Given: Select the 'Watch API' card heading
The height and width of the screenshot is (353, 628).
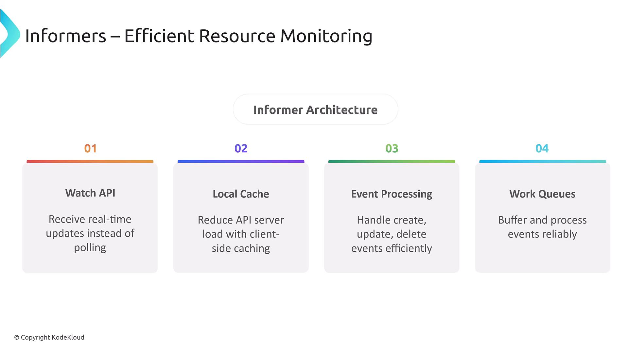Looking at the screenshot, I should coord(90,193).
